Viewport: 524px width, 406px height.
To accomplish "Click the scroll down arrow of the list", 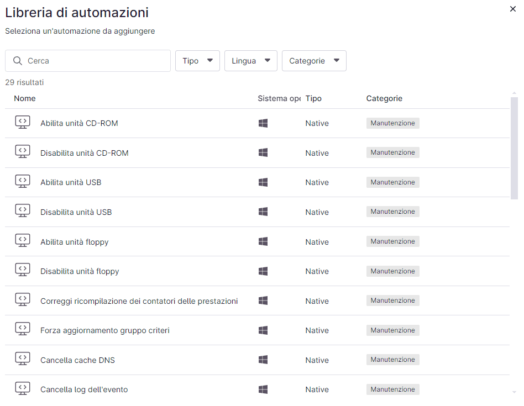I will (514, 392).
